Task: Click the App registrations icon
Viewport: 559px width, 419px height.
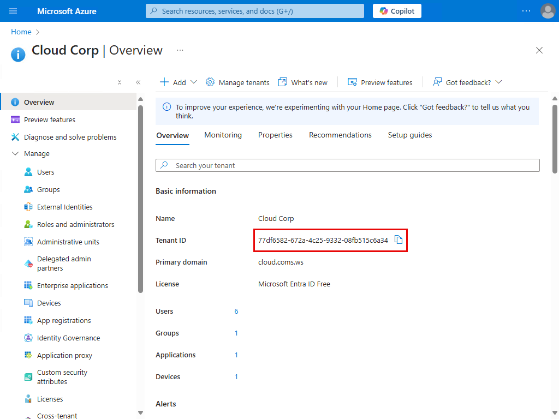Action: pos(28,320)
